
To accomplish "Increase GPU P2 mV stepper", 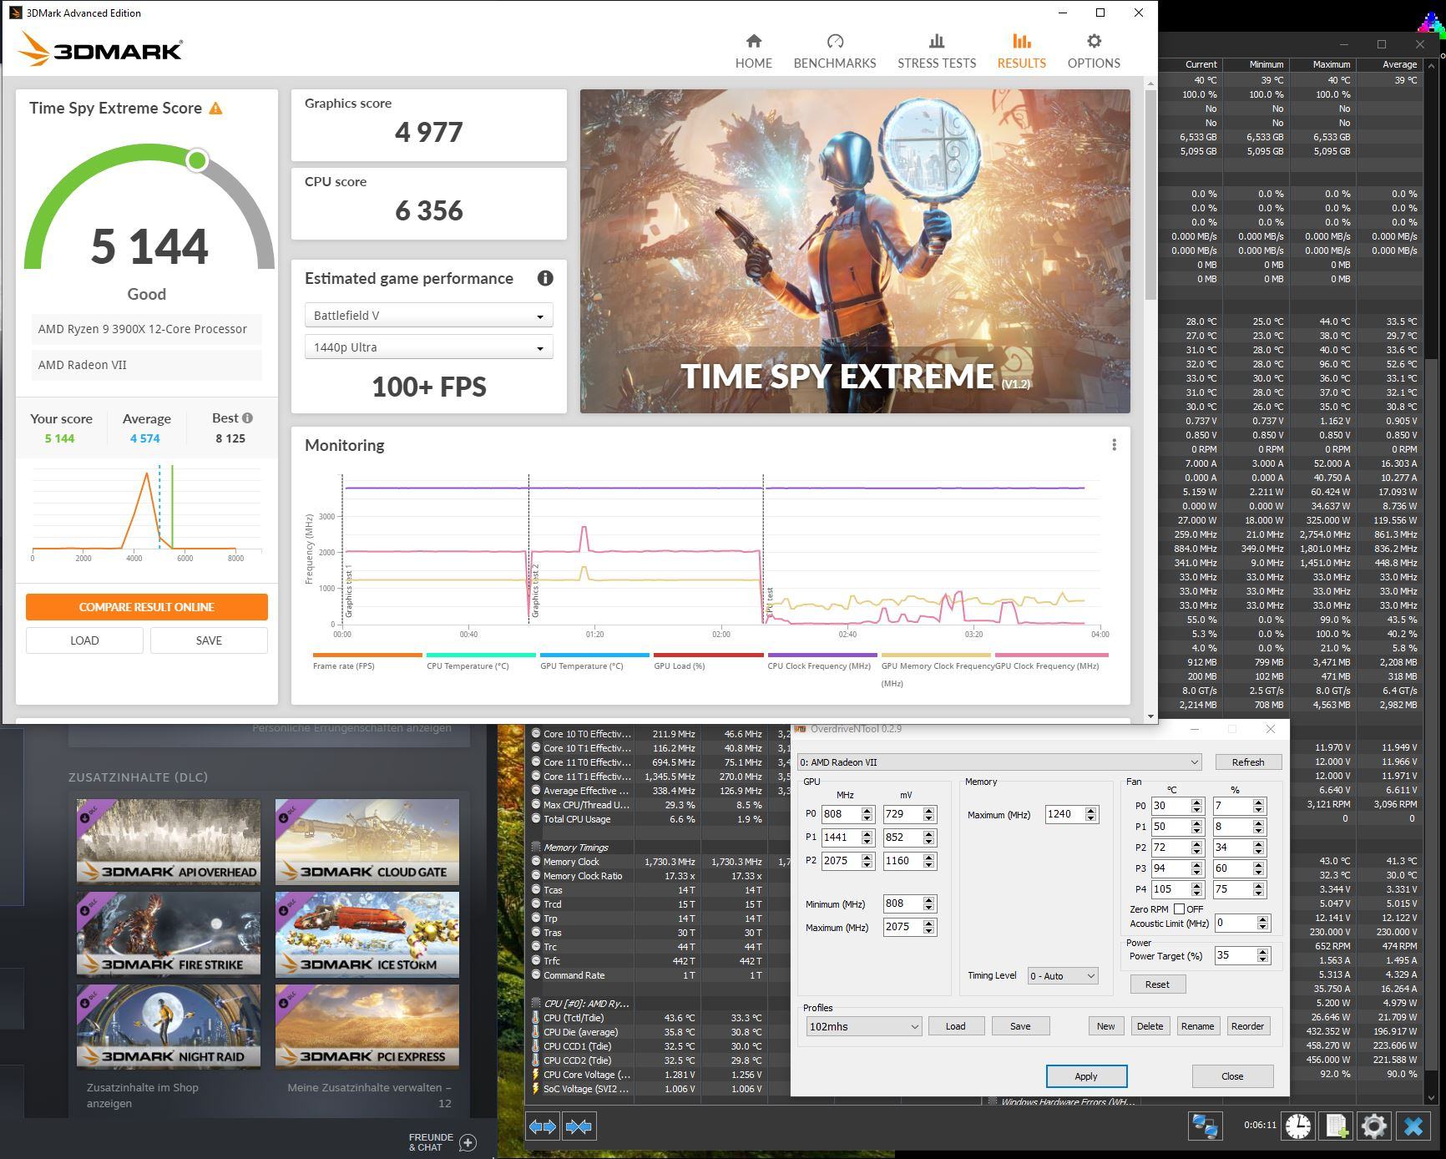I will point(929,857).
